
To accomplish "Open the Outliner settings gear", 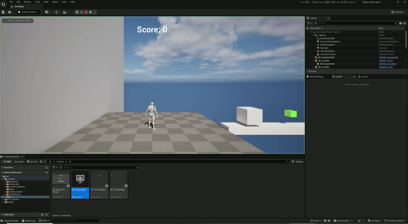I will click(x=404, y=23).
